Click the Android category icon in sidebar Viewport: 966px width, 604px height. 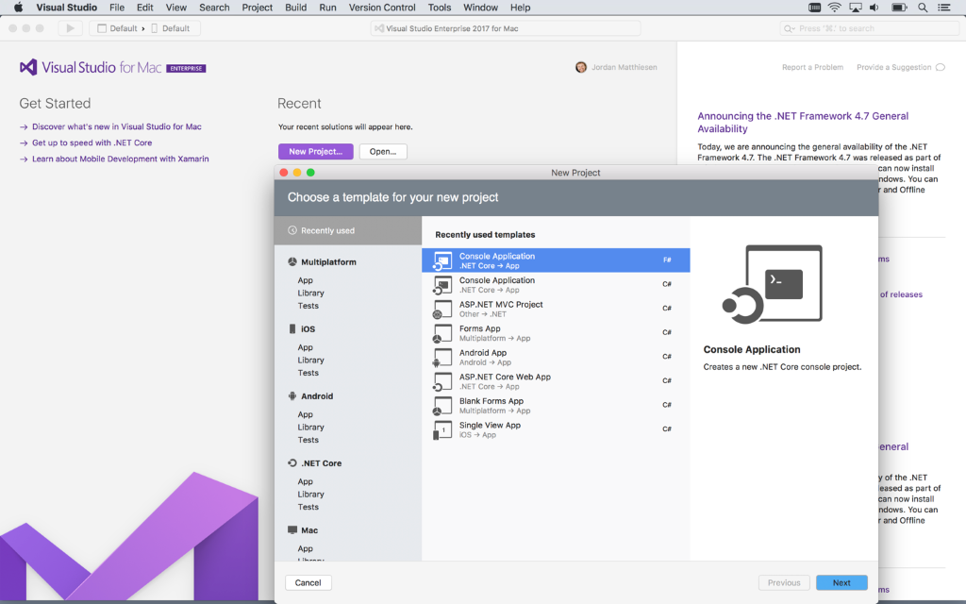coord(292,396)
